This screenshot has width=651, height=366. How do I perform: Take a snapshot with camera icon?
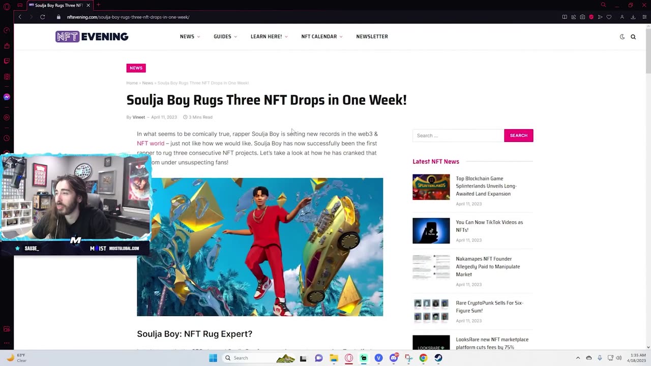click(582, 17)
